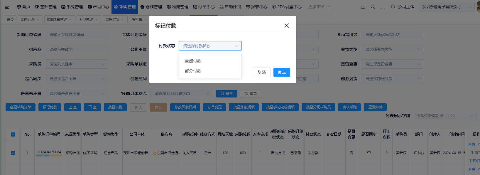Screen dimensions: 480x175
Task: Open 首页 in the top navigation
Action: [x=23, y=7]
